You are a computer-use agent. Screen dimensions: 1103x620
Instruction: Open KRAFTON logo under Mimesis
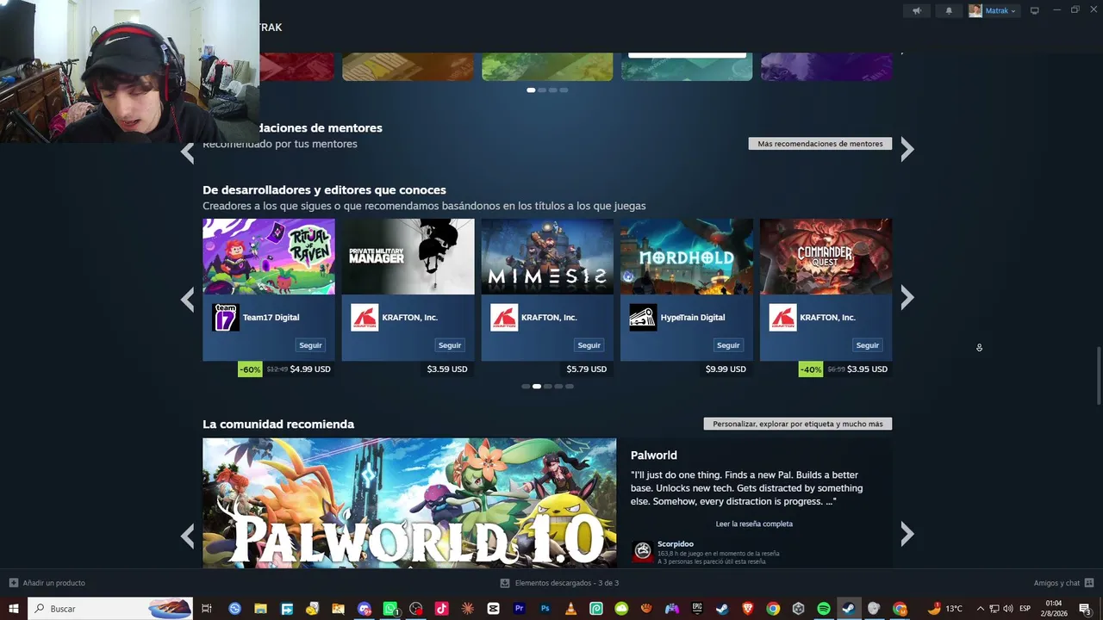click(504, 317)
